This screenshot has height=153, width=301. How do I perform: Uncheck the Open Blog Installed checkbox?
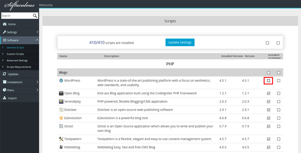[268, 93]
